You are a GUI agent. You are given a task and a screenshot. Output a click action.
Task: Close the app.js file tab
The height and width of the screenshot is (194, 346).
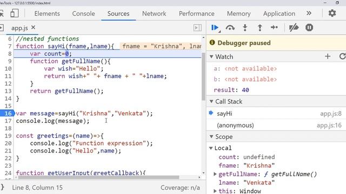33,27
